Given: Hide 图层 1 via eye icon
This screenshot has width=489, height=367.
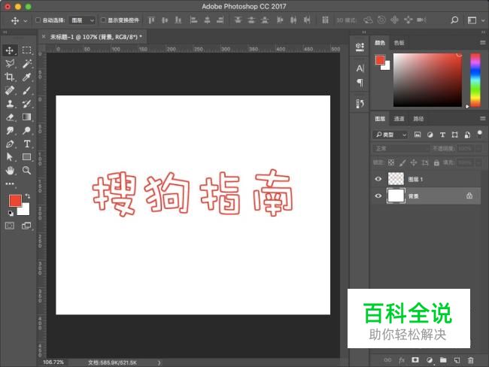Looking at the screenshot, I should tap(378, 179).
